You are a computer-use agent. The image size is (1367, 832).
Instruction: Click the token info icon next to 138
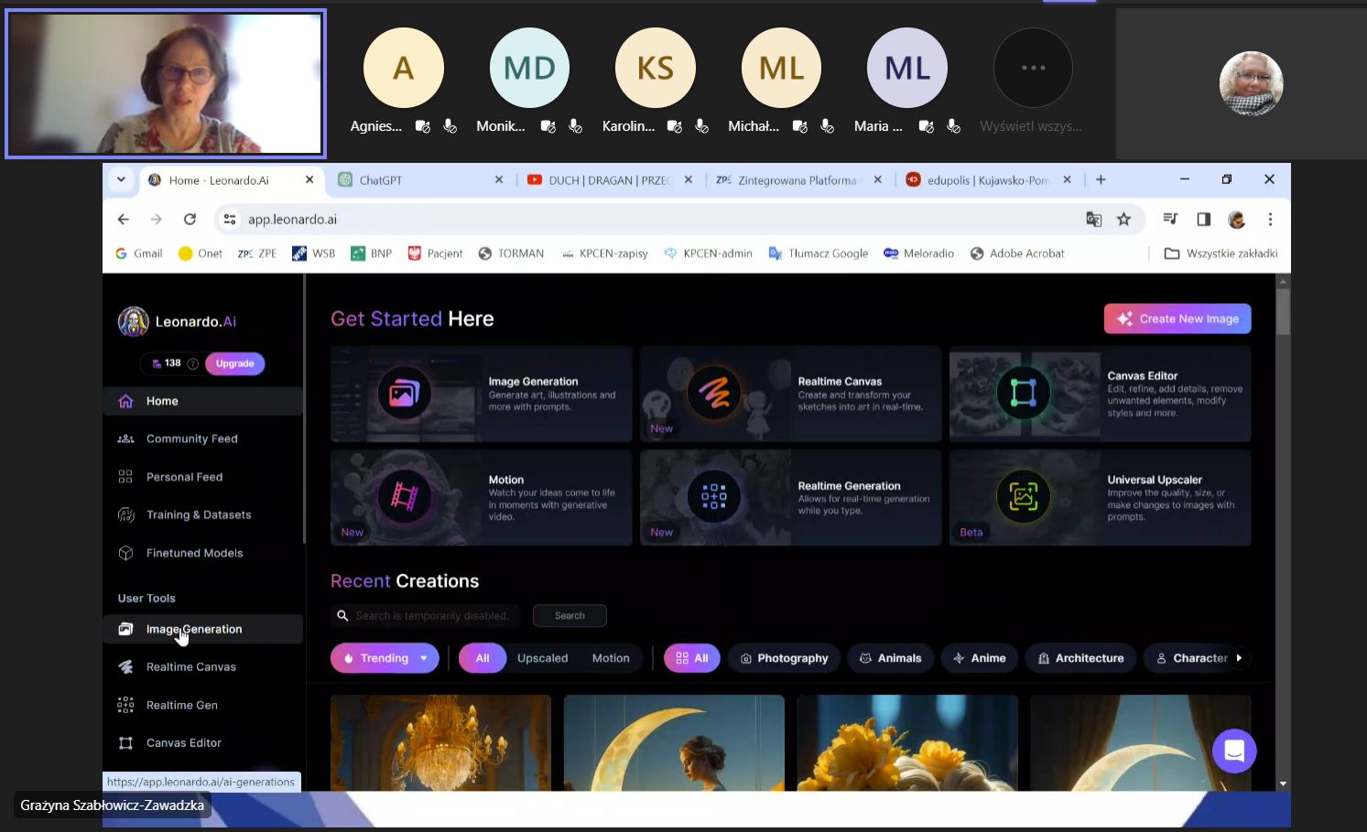coord(192,363)
